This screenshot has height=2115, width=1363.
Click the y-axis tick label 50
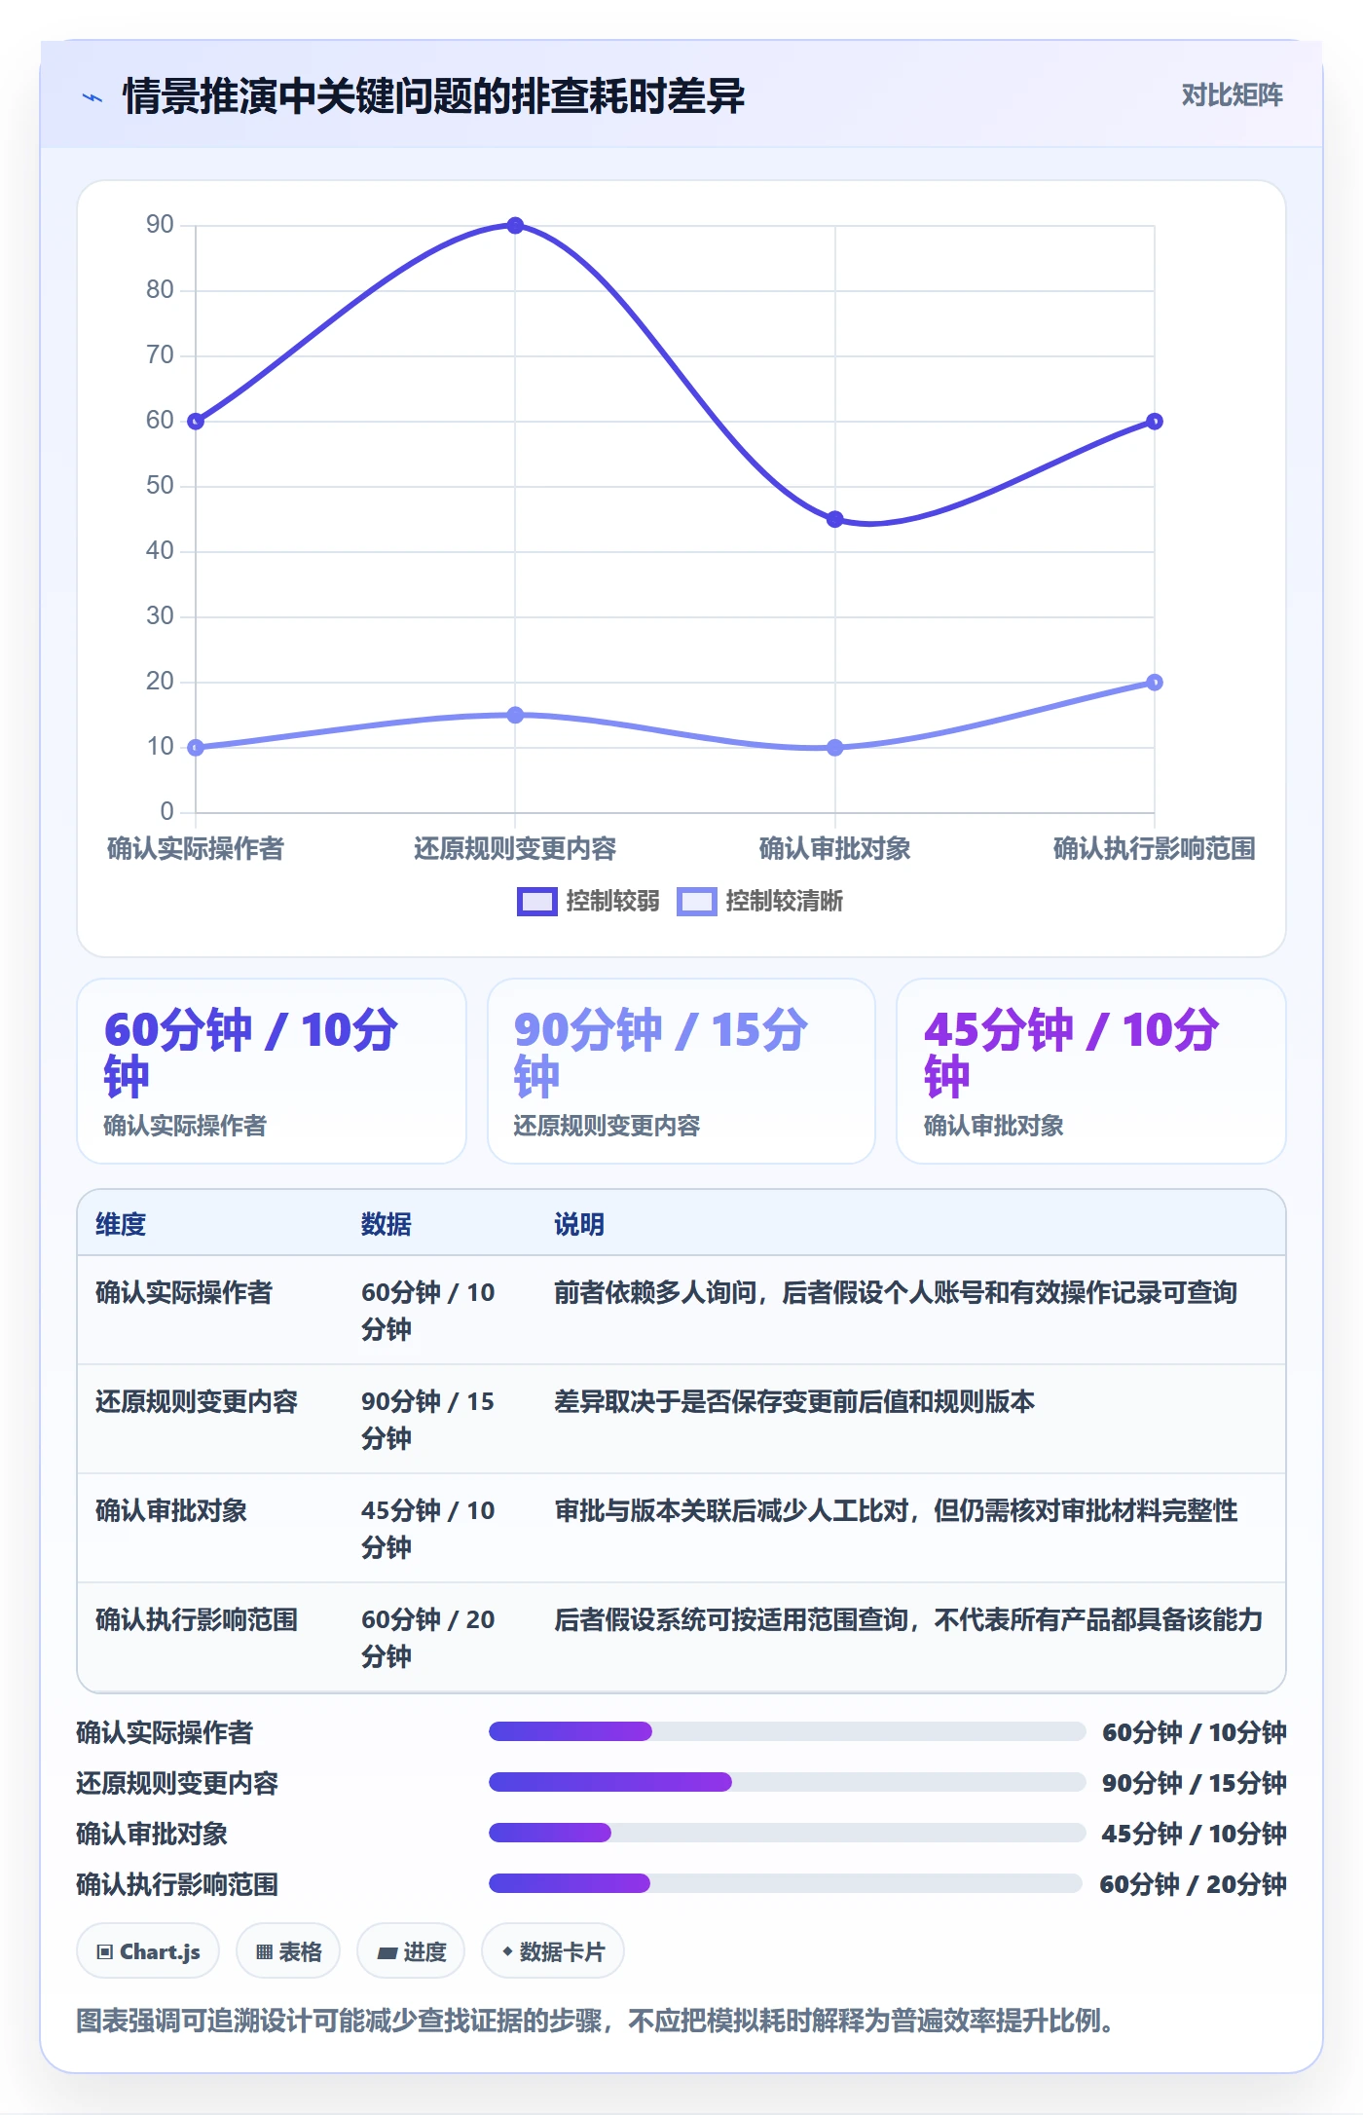click(x=160, y=486)
